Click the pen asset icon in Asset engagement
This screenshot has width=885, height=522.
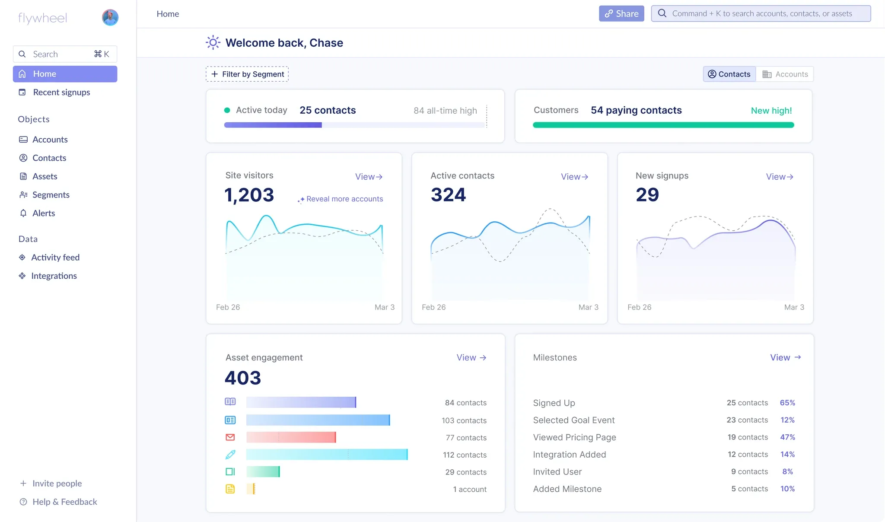click(x=231, y=454)
